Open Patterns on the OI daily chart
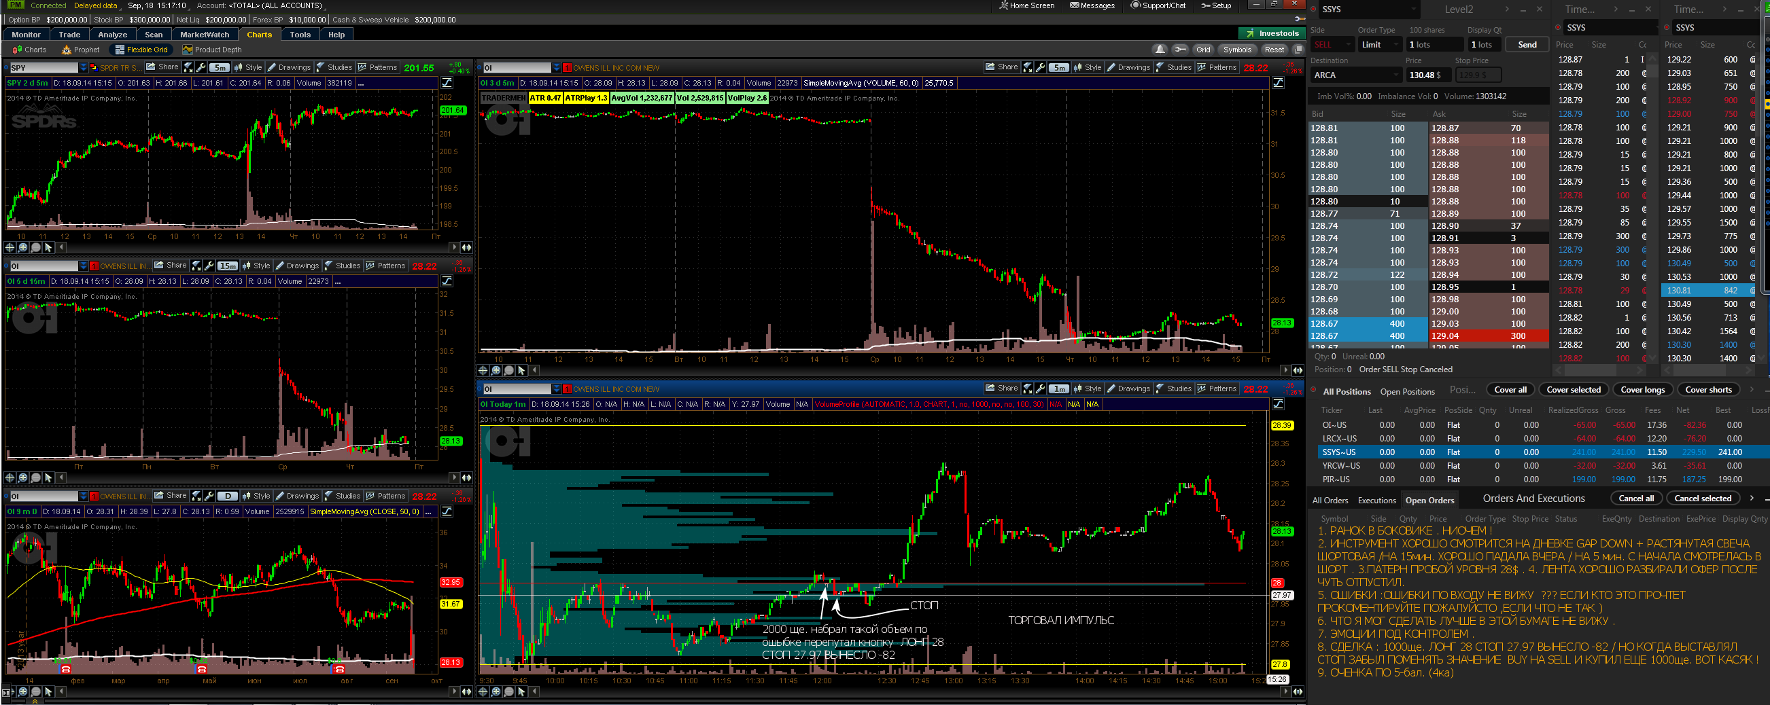This screenshot has width=1770, height=705. 386,496
